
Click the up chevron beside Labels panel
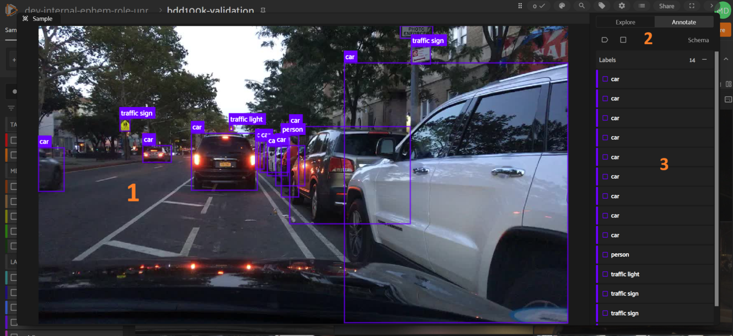pos(726,59)
